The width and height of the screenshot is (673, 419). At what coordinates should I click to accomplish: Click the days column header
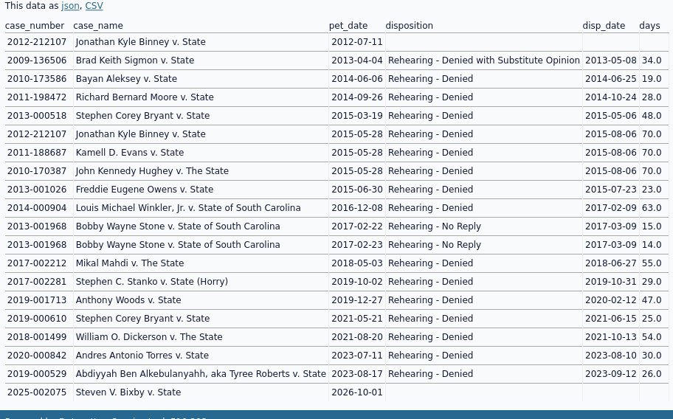[x=649, y=26]
